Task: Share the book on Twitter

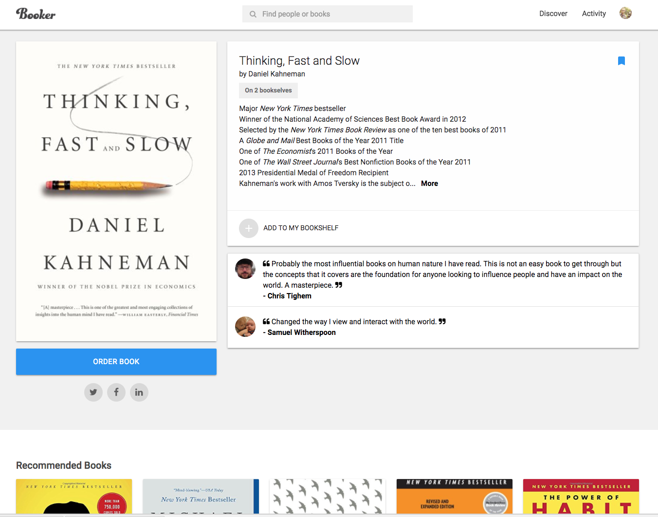Action: coord(93,392)
